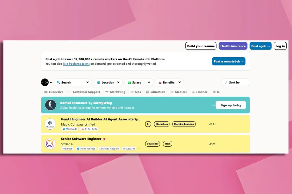292x194 pixels.
Task: Click the Stellar AI company name
Action: [67, 144]
